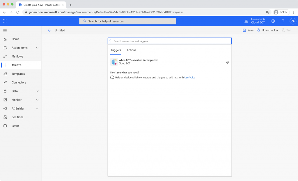Go back in browser history
Screen dimensions: 298x181
point(5,12)
